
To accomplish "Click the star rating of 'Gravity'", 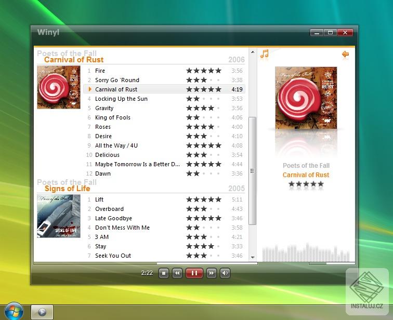I will tap(204, 108).
